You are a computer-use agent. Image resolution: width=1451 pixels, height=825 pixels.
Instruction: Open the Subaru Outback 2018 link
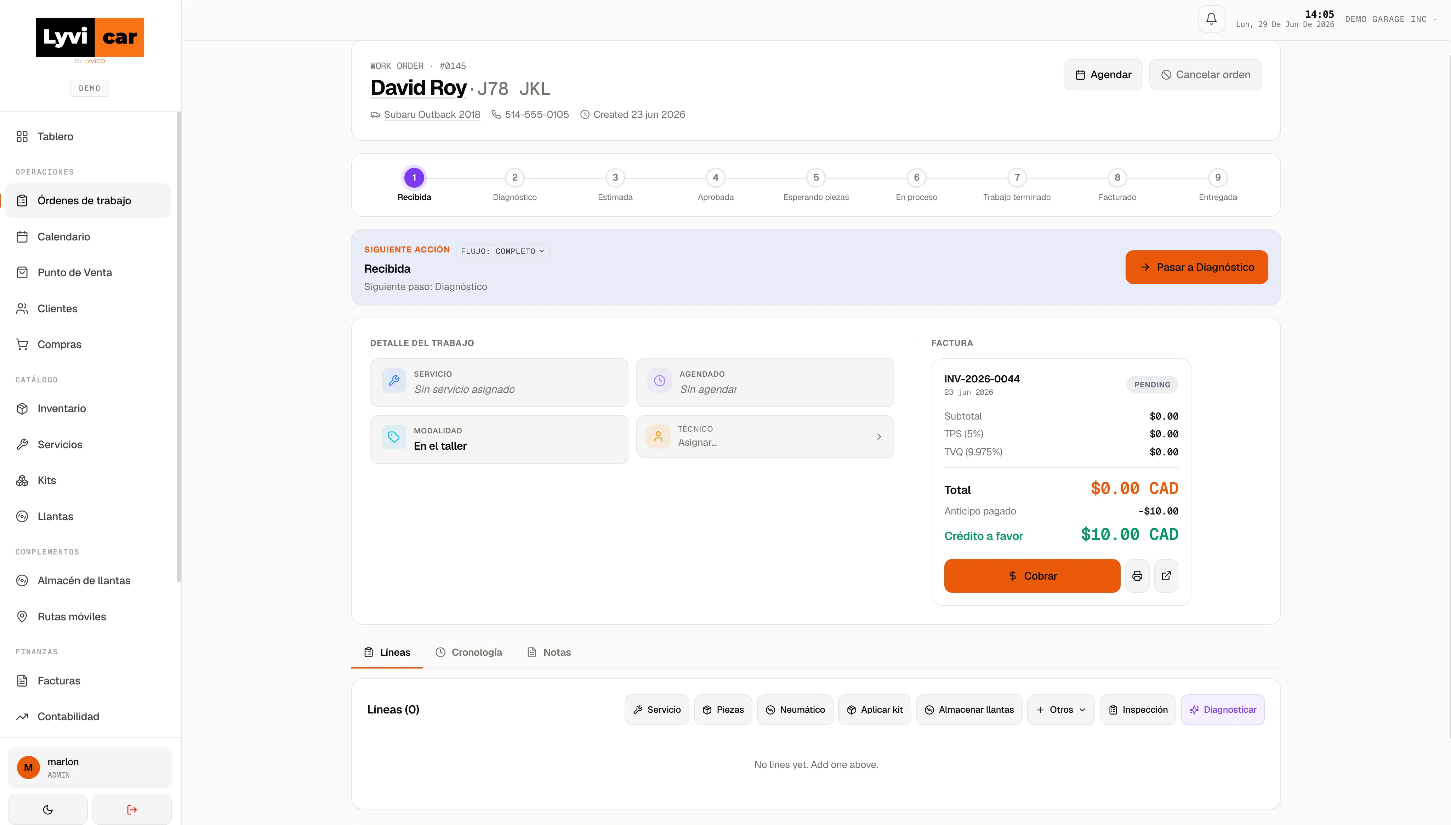[x=432, y=114]
